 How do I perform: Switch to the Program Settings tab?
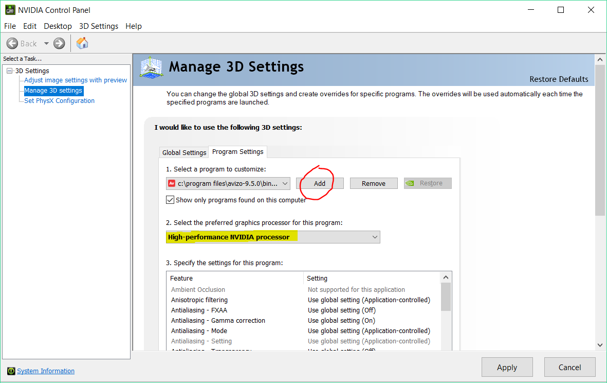(x=237, y=151)
